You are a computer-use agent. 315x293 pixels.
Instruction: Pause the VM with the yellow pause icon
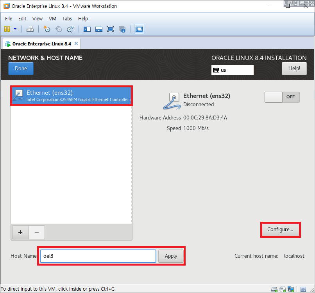pos(7,29)
